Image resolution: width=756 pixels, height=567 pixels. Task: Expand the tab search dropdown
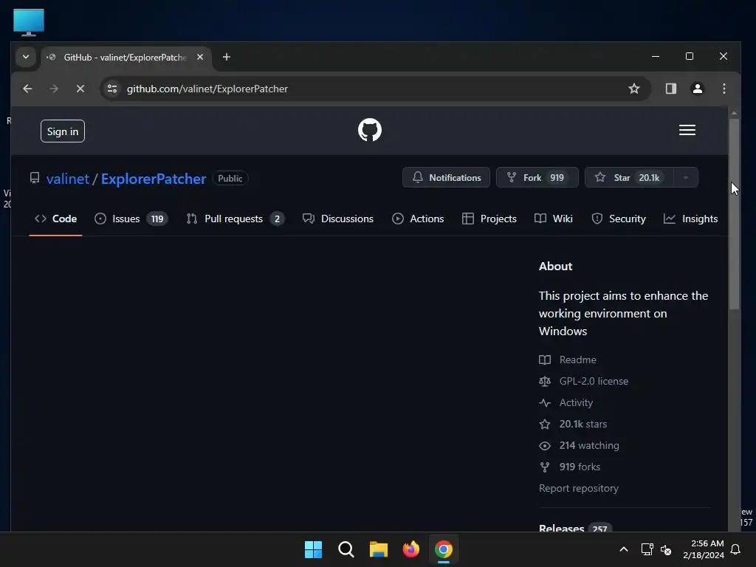26,57
